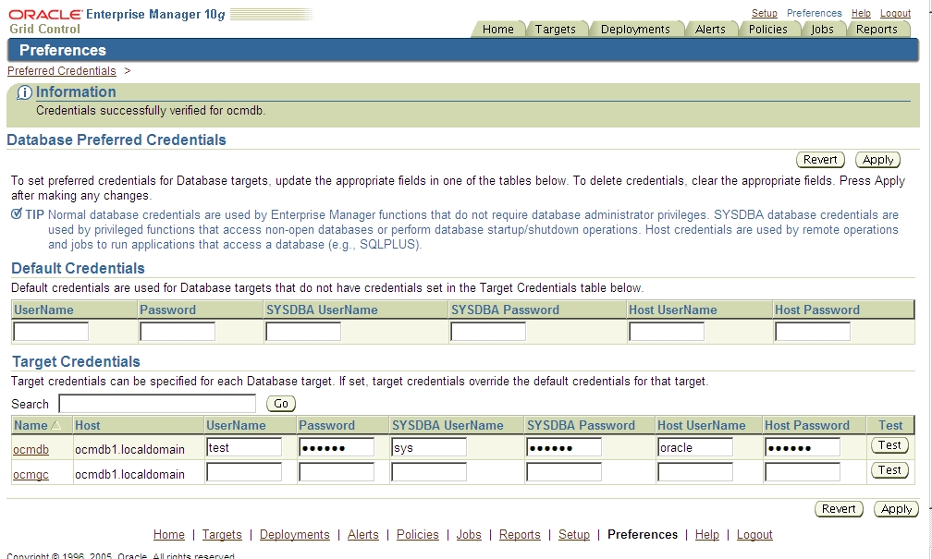
Task: Click the Targets link in the footer
Action: pos(222,535)
